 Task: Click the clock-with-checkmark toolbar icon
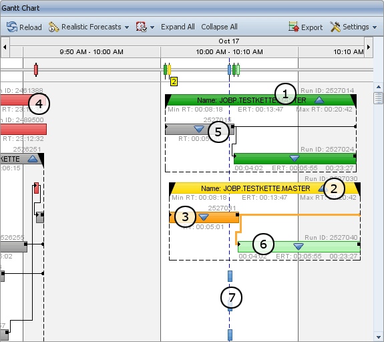[x=142, y=27]
